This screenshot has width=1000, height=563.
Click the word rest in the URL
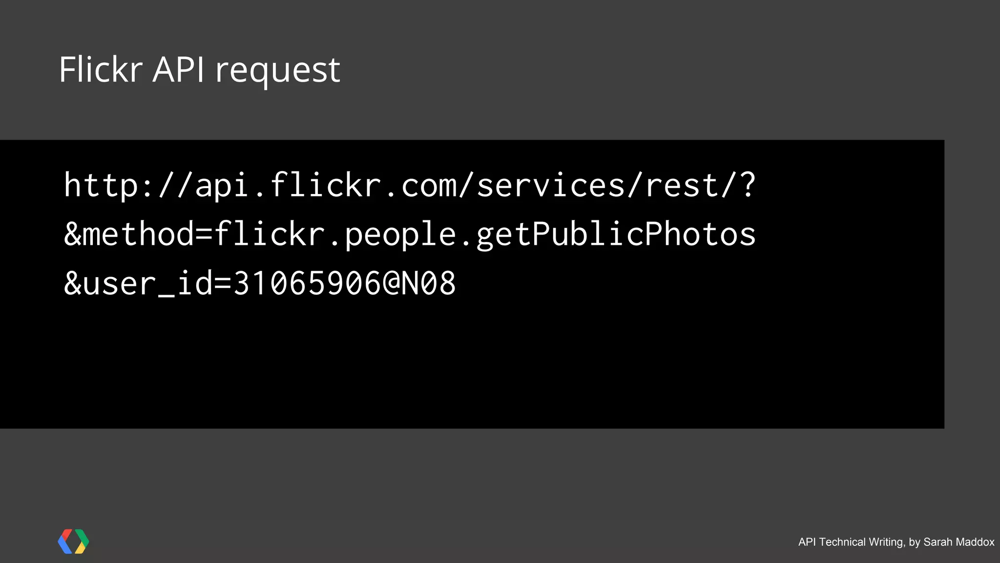click(x=682, y=186)
